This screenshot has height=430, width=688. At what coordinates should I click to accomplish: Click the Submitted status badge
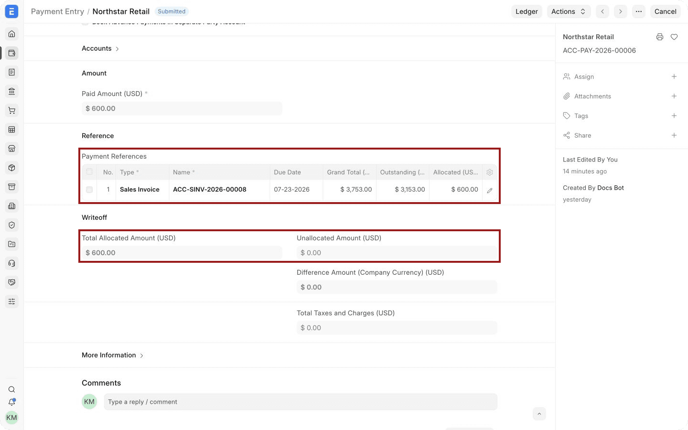pyautogui.click(x=172, y=11)
